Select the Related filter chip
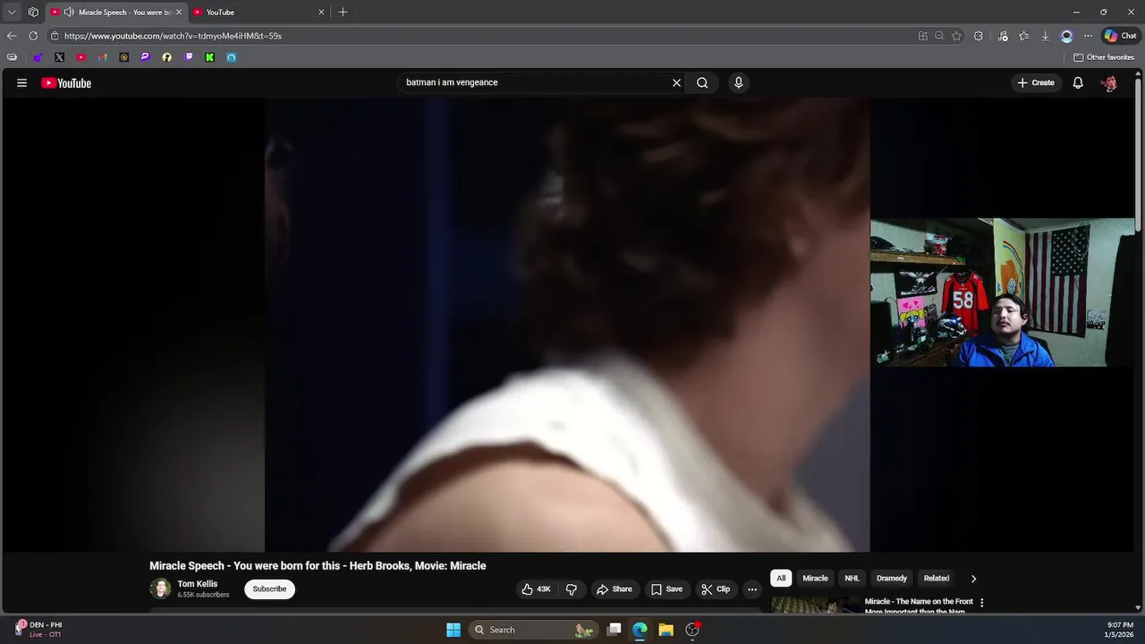Screen dimensions: 1145x644 [937, 578]
